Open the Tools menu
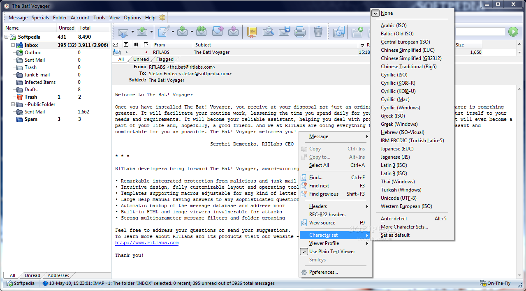Screen dimensions: 526x291 pyautogui.click(x=99, y=18)
